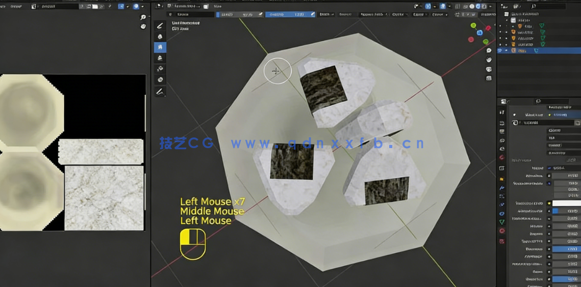Image resolution: width=581 pixels, height=287 pixels.
Task: Click the white Base Color swatch
Action: [x=567, y=204]
